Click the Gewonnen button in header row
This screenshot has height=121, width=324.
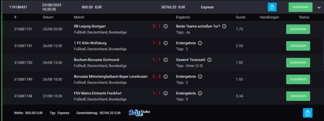(301, 7)
